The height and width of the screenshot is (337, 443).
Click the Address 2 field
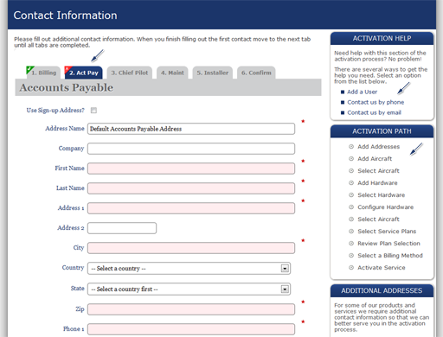pyautogui.click(x=122, y=228)
